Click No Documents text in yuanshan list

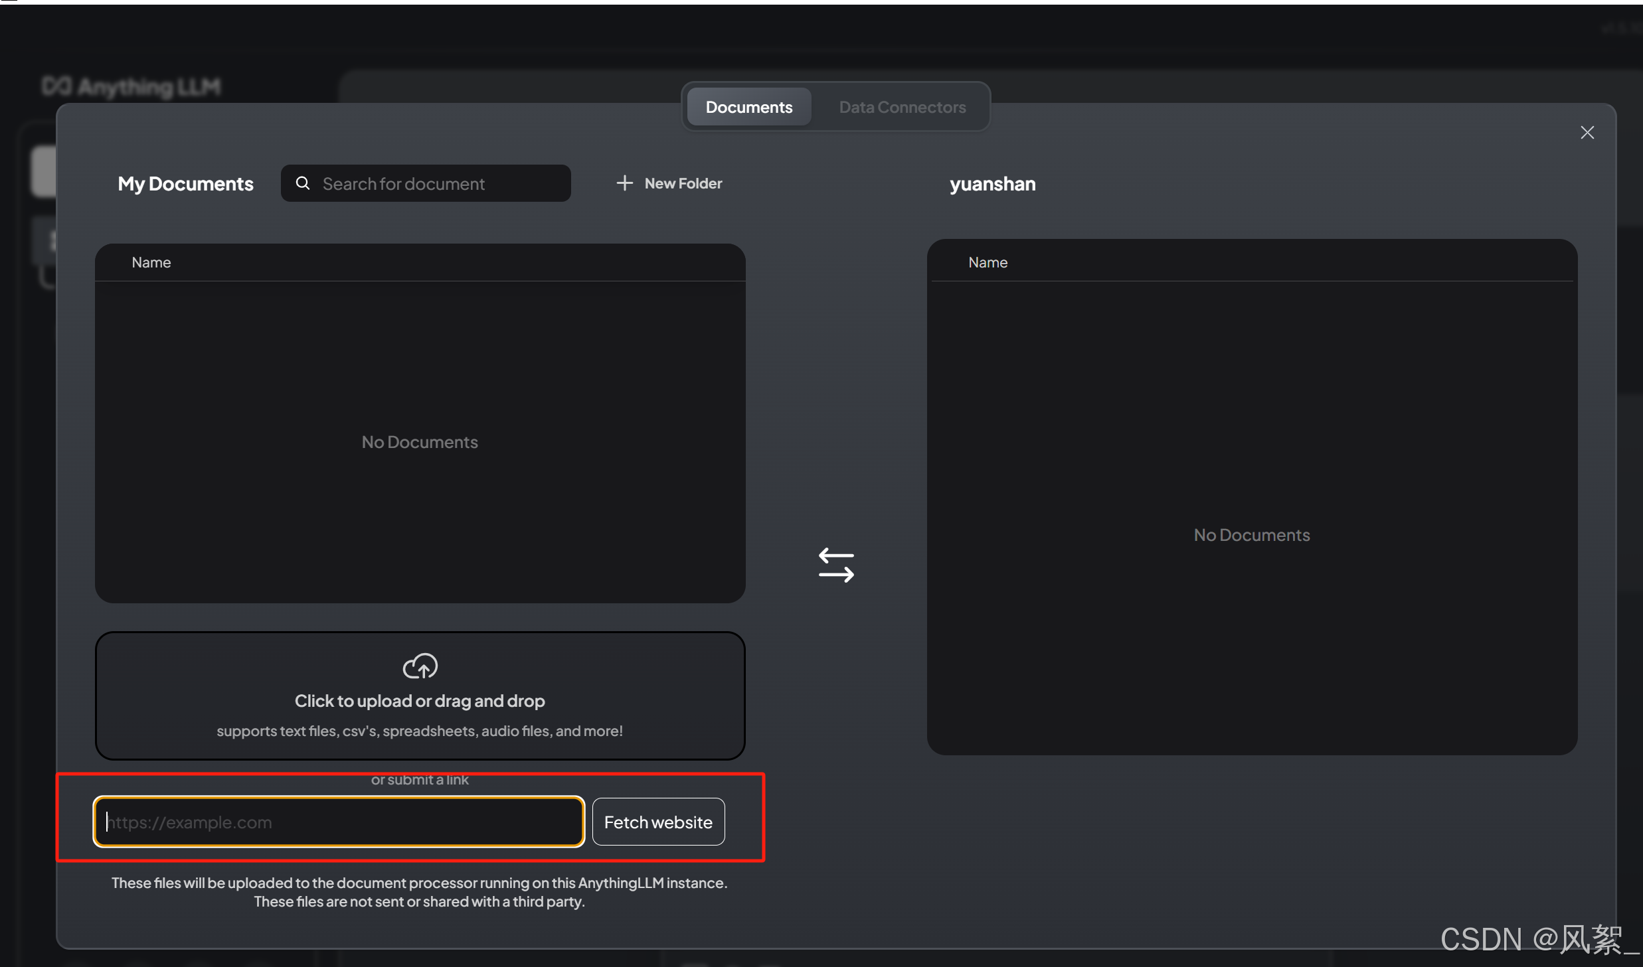point(1252,535)
